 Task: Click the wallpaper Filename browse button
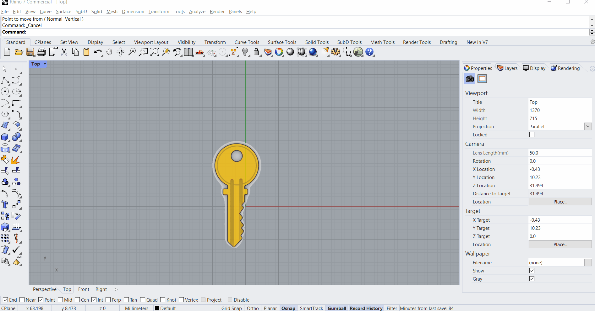coord(588,263)
